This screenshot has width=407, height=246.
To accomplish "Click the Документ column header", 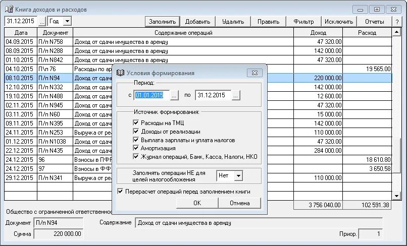I will tap(55, 33).
